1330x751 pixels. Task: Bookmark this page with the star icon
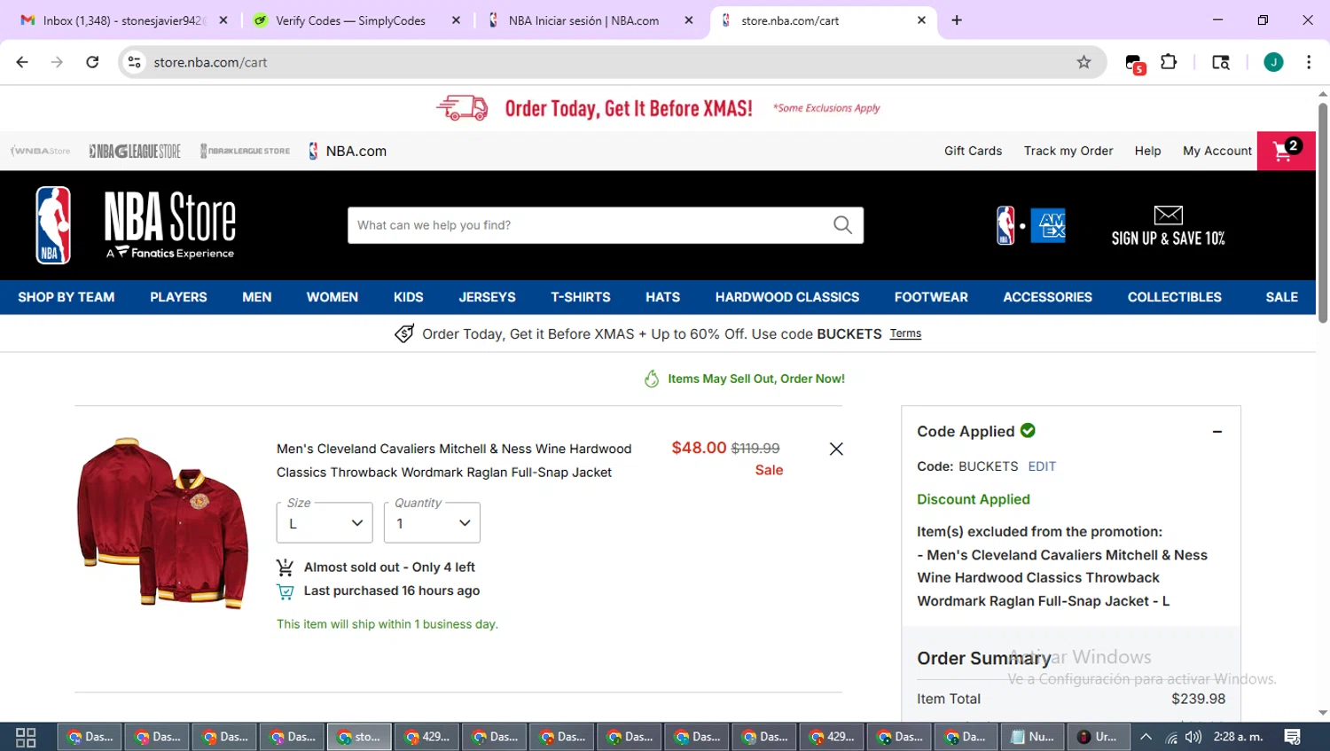1084,62
